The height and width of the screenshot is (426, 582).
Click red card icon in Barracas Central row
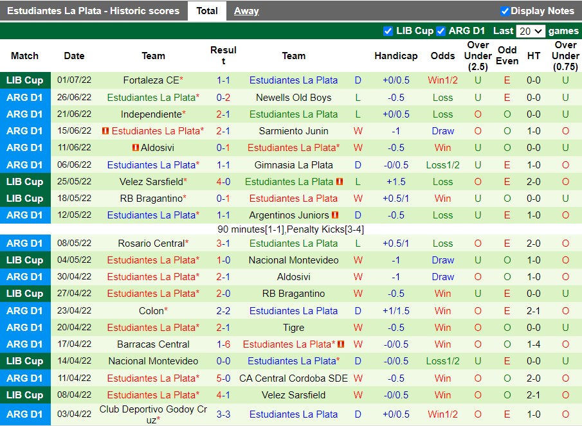click(341, 344)
